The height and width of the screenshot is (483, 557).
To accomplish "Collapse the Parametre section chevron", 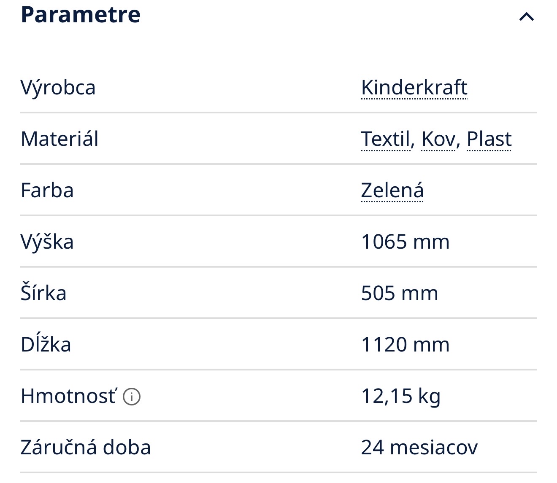I will click(x=526, y=17).
